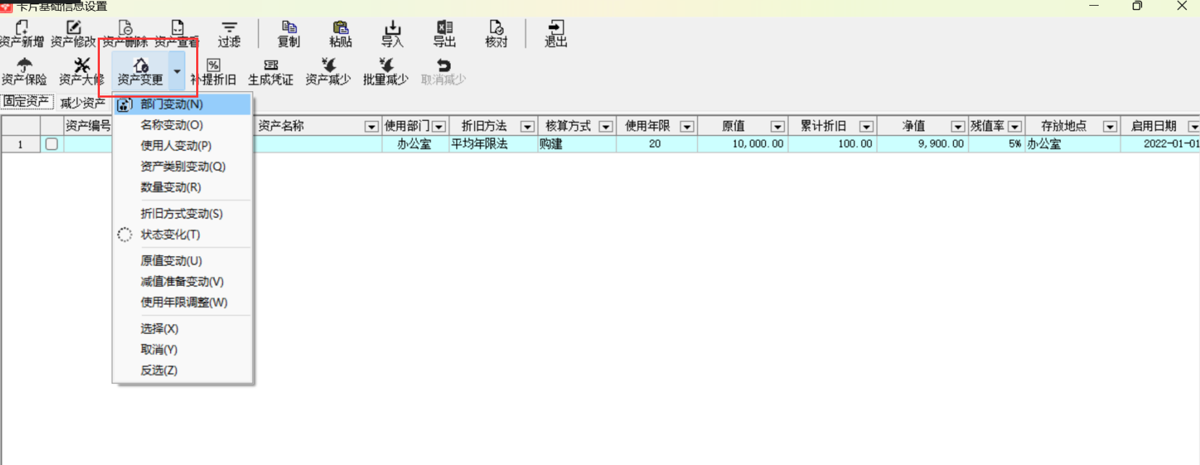This screenshot has height=465, width=1200.
Task: Choose 反选(Z) in the menu
Action: tap(182, 370)
